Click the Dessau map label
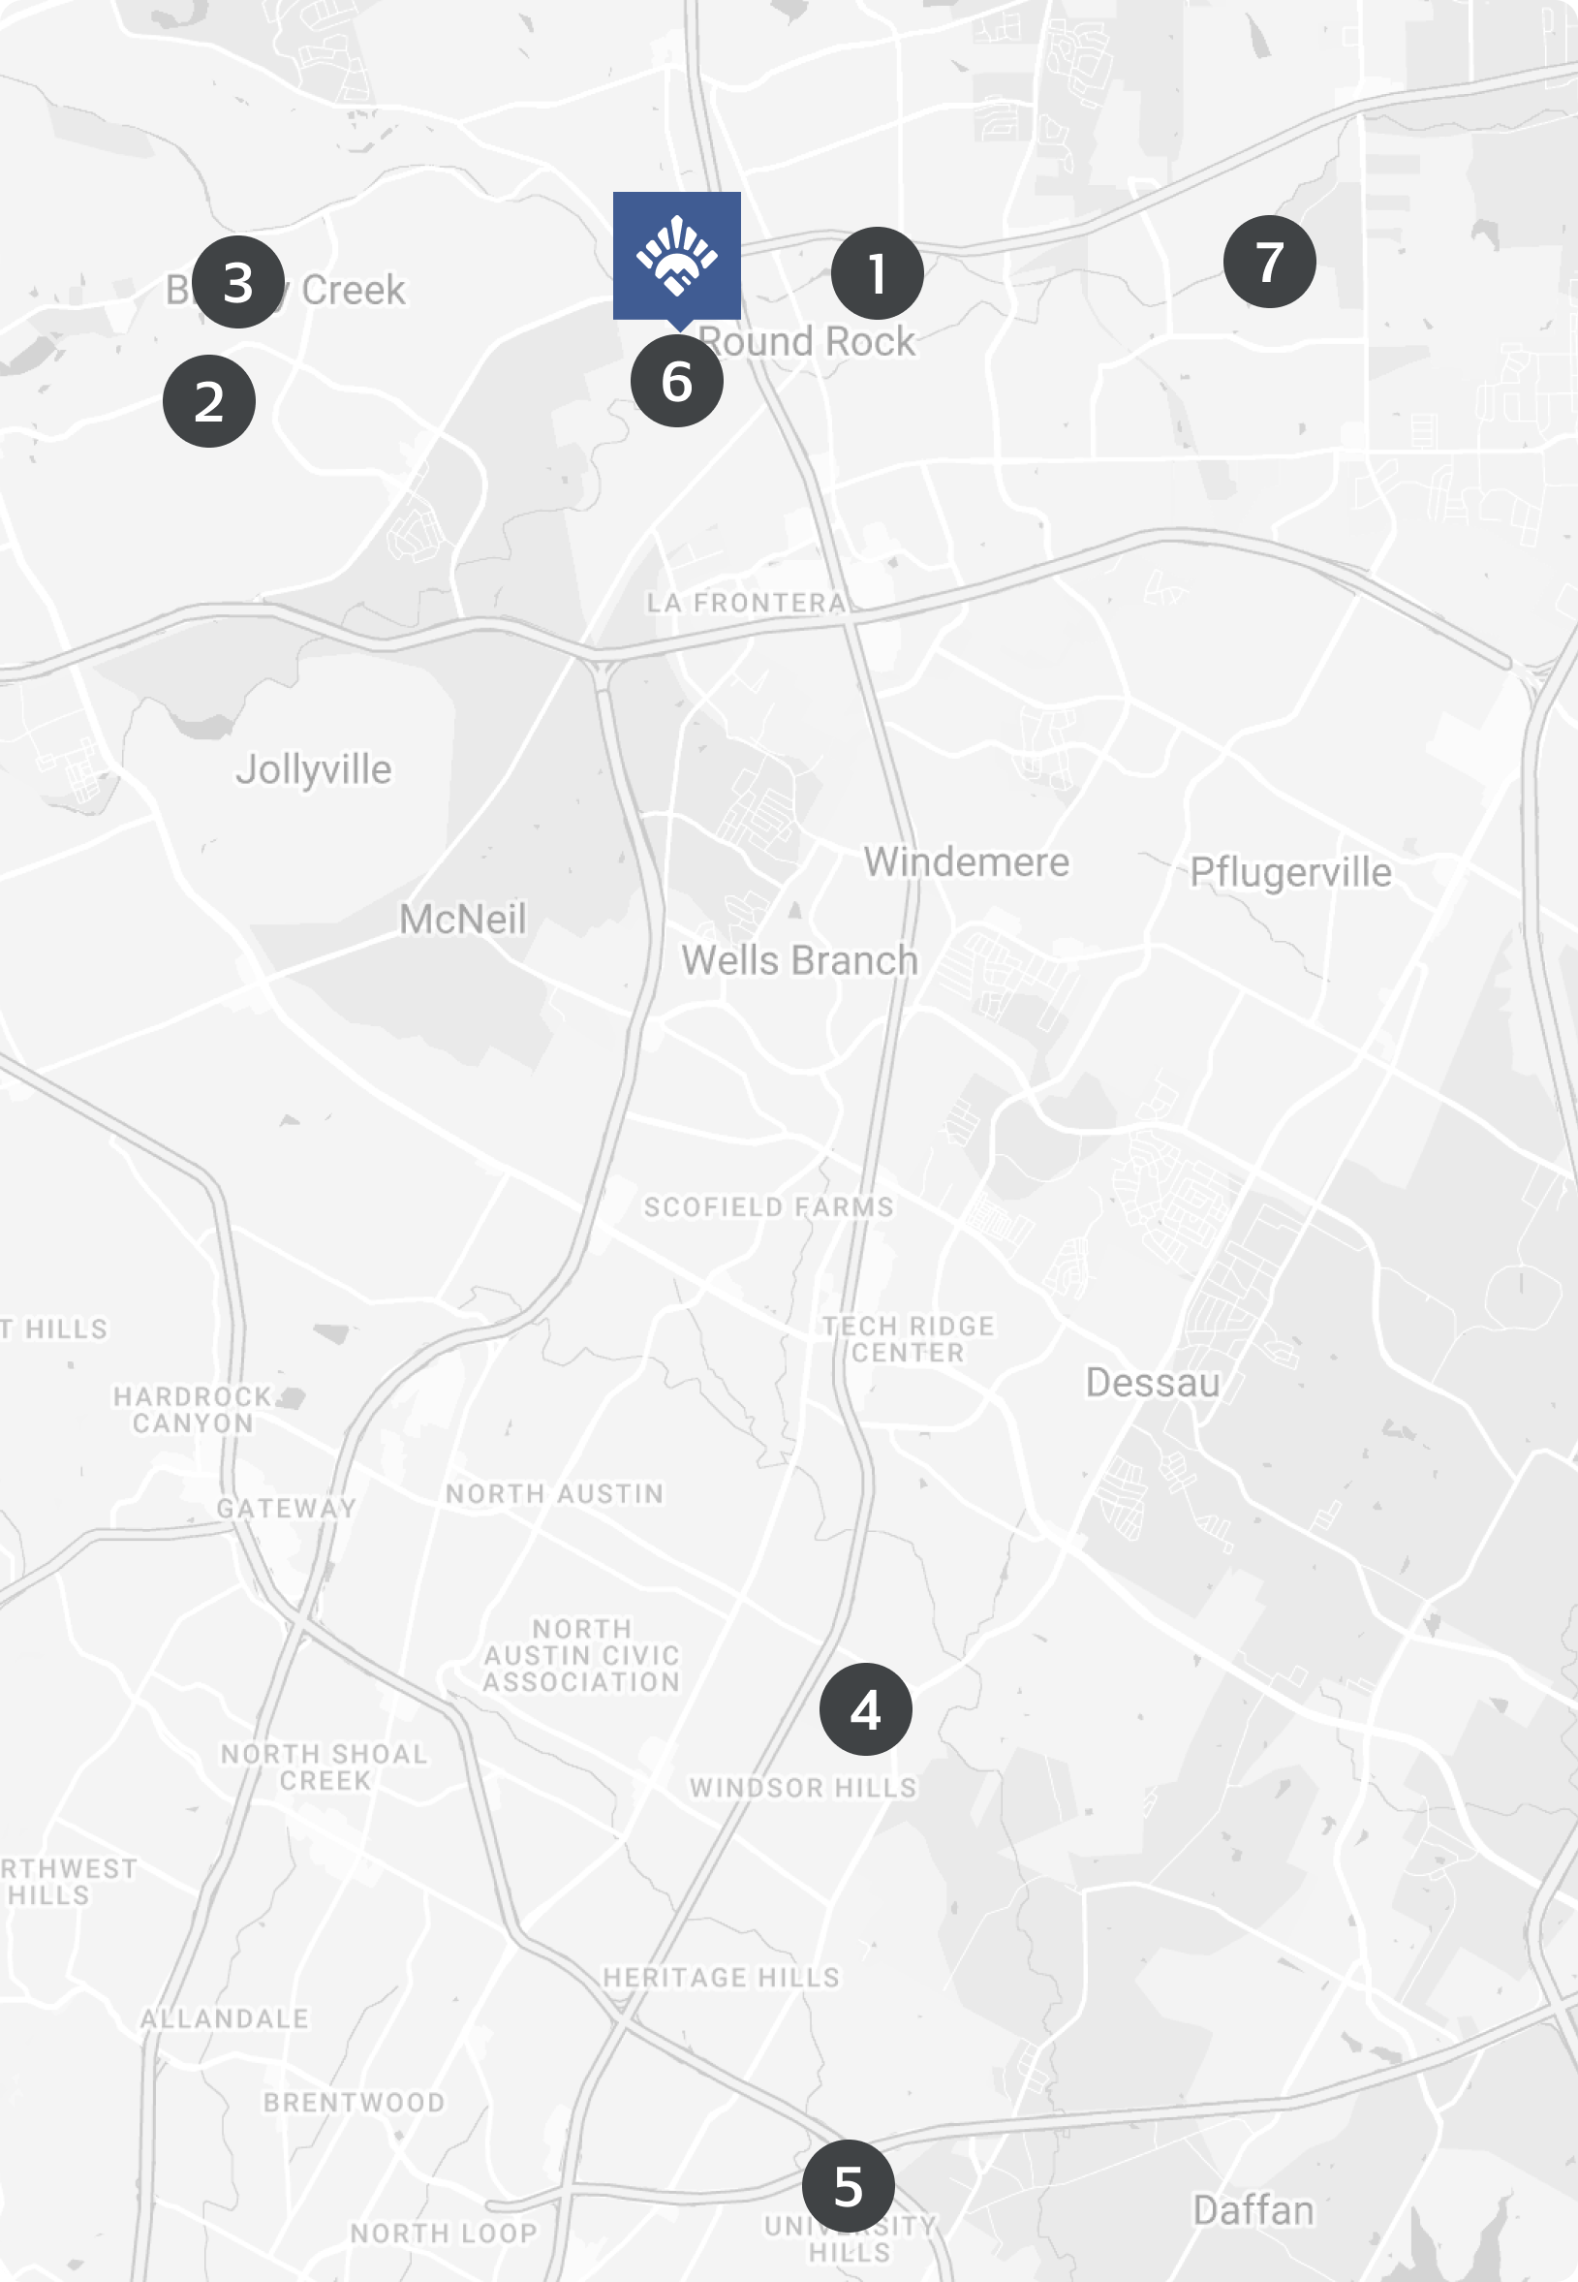 click(x=1153, y=1382)
